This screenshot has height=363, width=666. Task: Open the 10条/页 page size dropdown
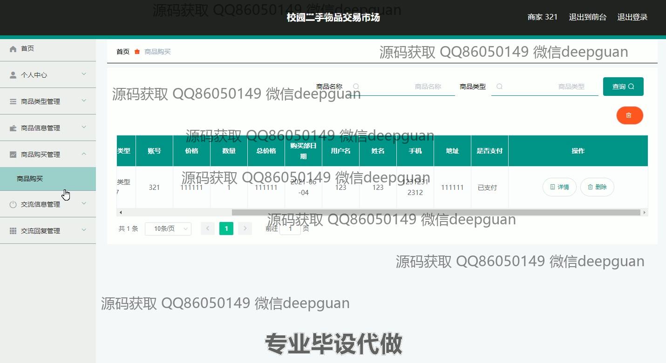point(168,229)
